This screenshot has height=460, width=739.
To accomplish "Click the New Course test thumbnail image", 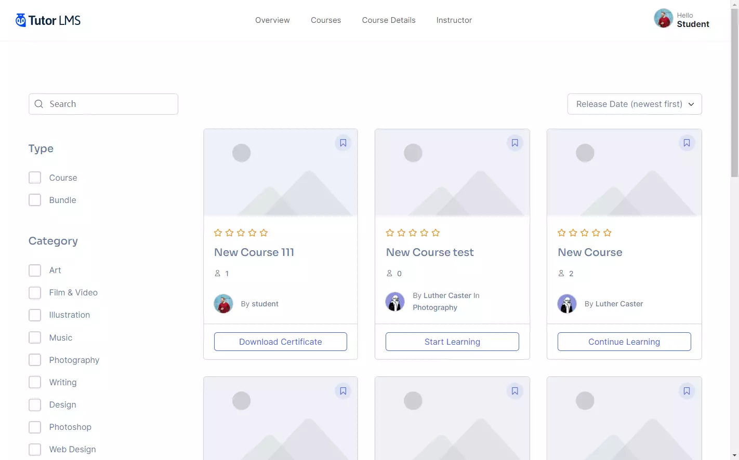I will tap(452, 173).
